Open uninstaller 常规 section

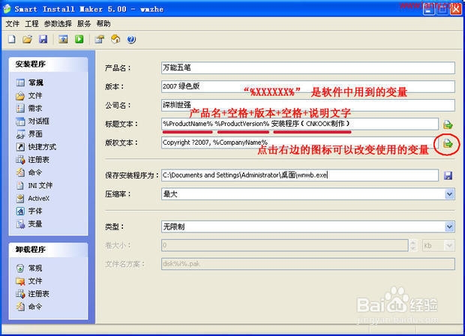tap(29, 268)
